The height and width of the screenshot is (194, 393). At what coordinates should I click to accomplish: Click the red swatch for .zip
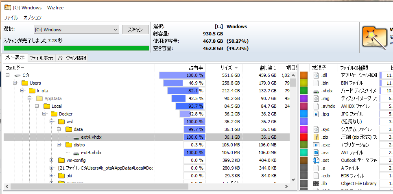(x=304, y=137)
